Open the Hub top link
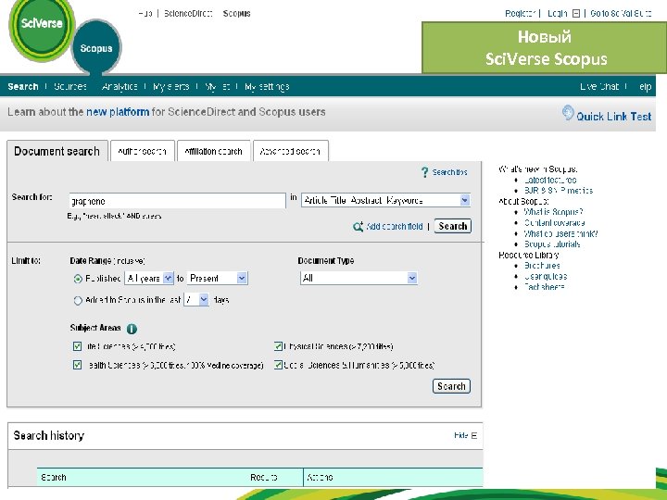This screenshot has height=500, width=667. tap(145, 14)
